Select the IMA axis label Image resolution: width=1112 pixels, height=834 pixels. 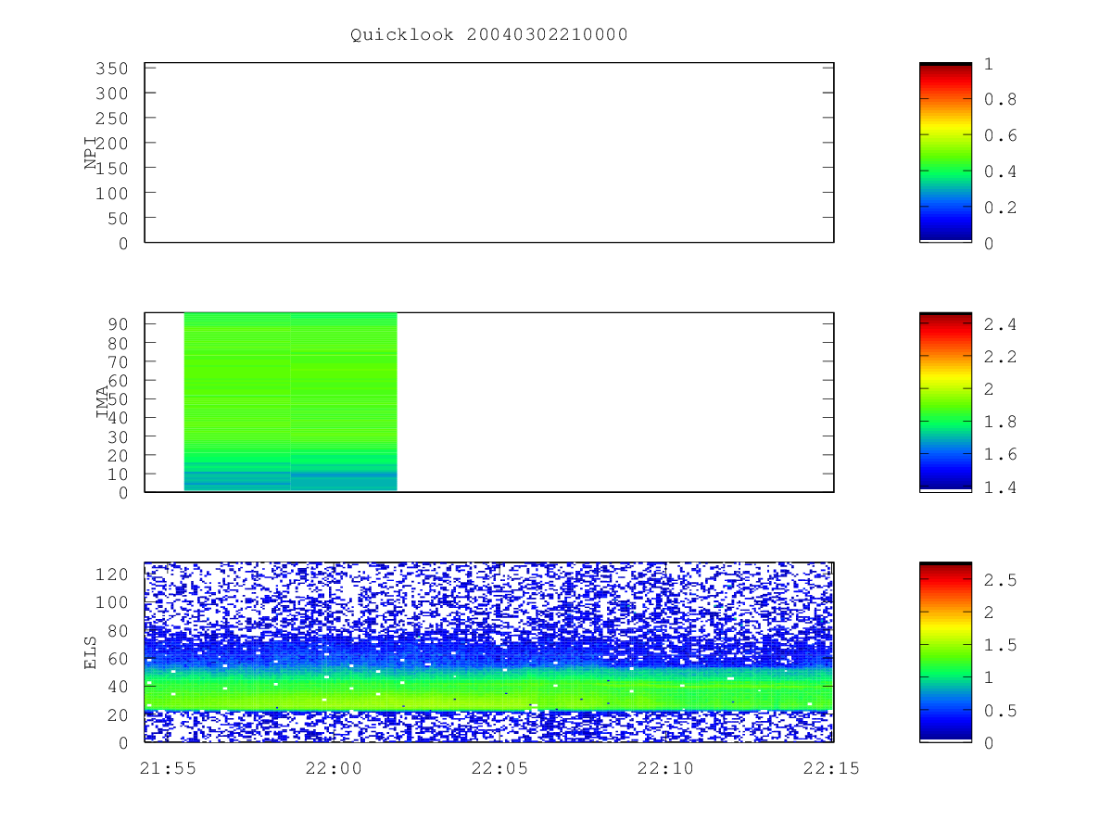103,402
